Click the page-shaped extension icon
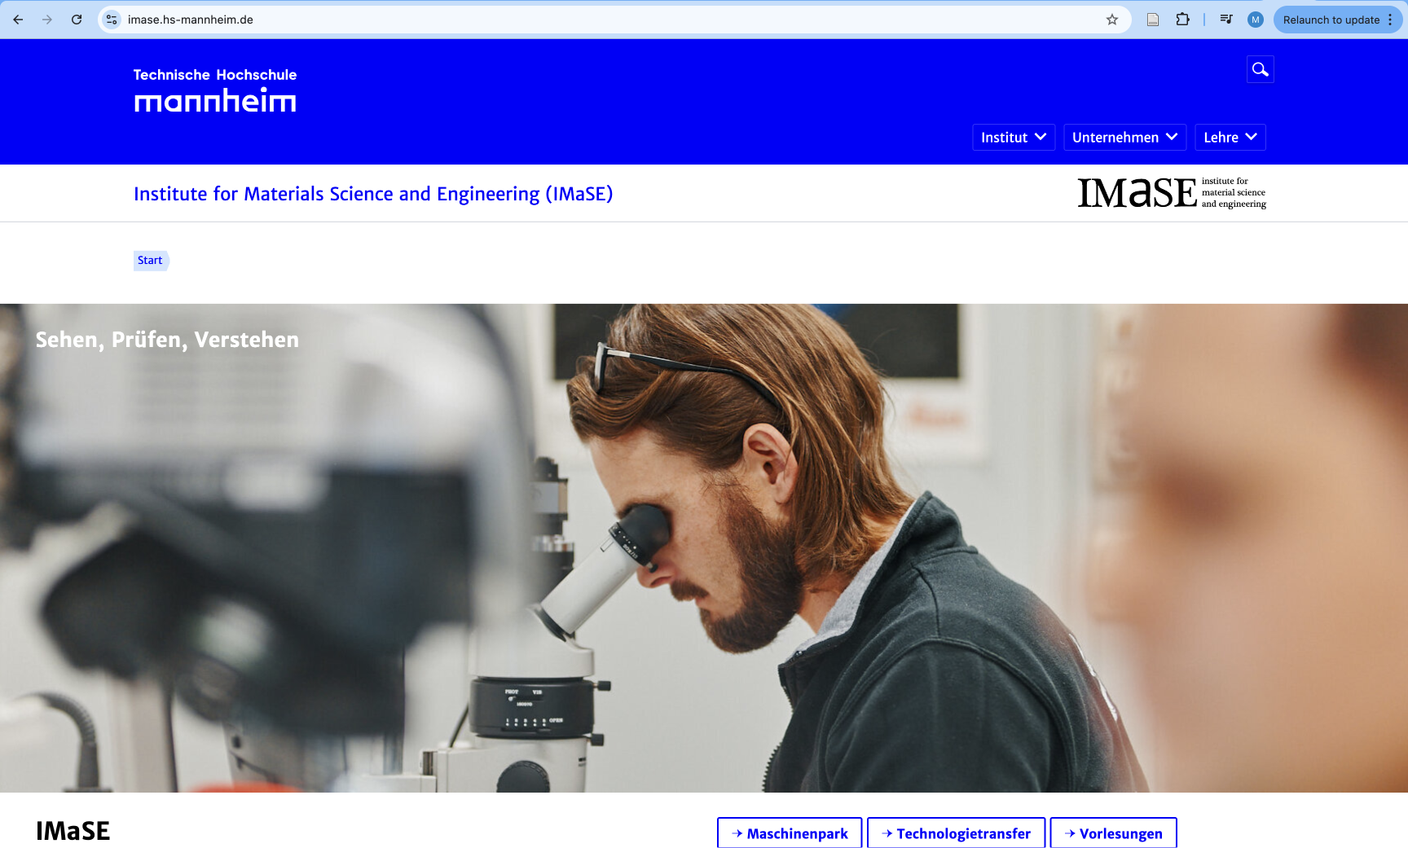1408x848 pixels. point(1153,20)
